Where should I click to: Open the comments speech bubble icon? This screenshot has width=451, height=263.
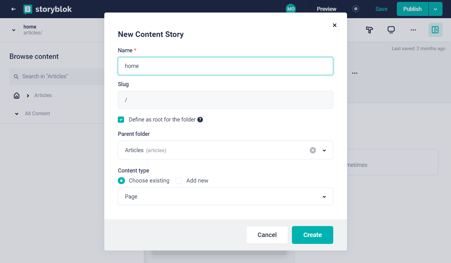point(391,30)
